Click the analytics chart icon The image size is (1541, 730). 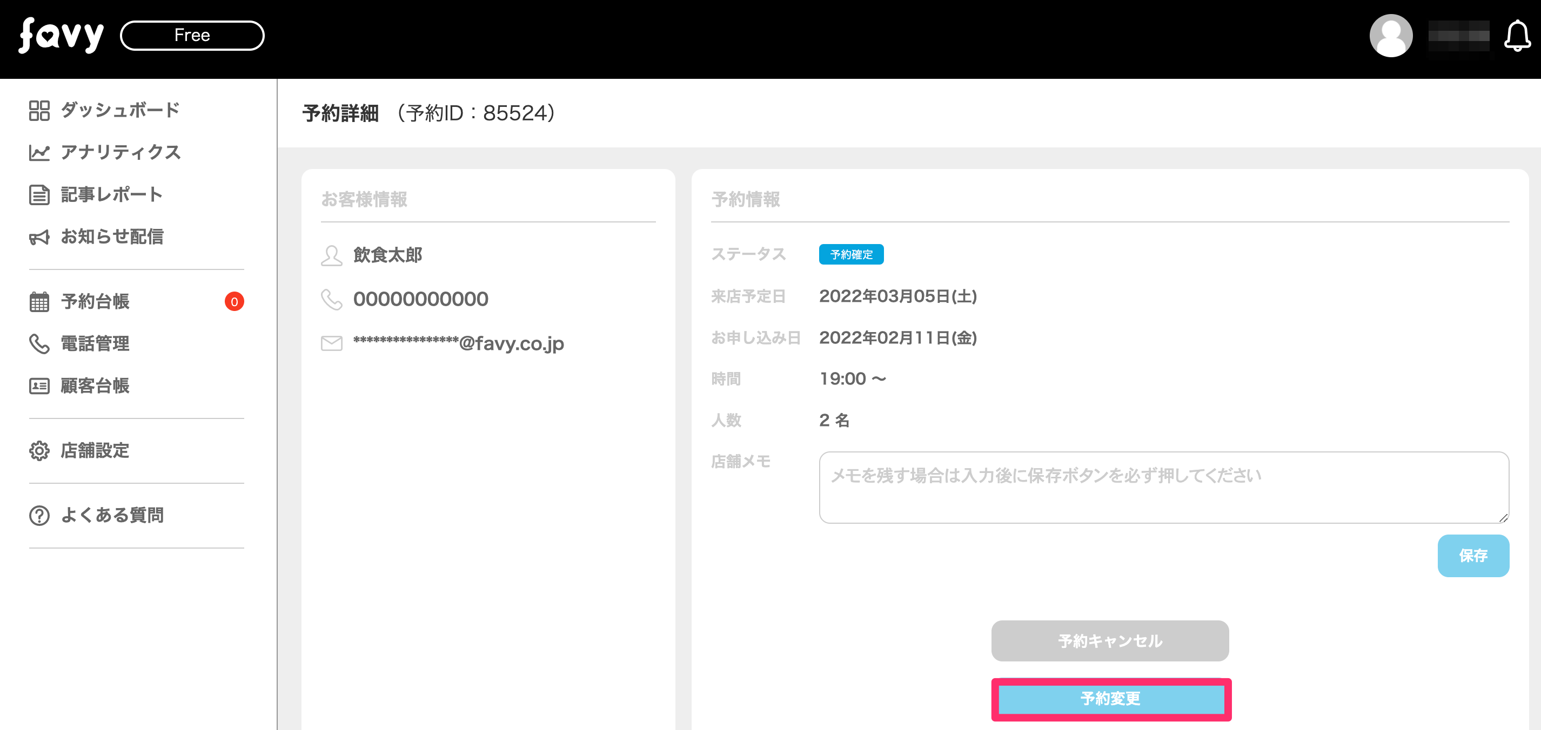tap(39, 153)
